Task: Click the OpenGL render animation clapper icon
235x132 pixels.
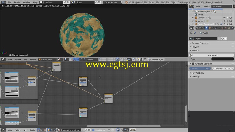Action: (141, 60)
